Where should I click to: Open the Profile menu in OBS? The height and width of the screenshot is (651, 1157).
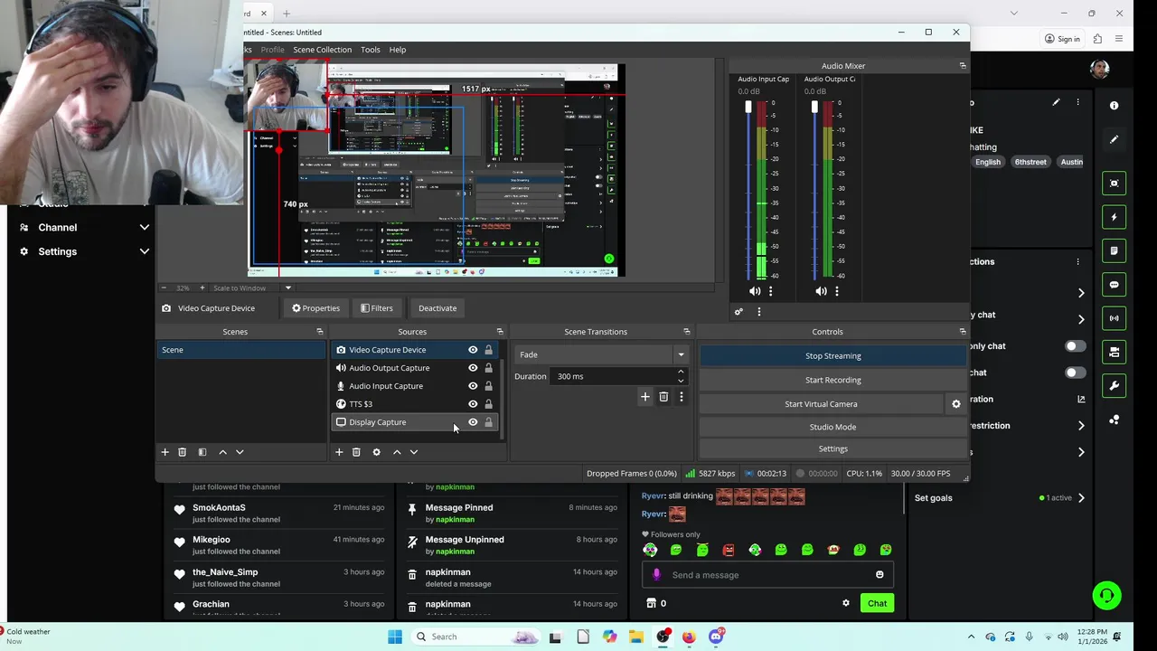272,50
